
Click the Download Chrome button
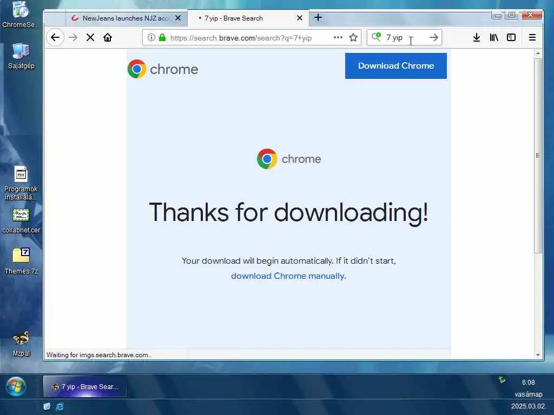point(395,65)
